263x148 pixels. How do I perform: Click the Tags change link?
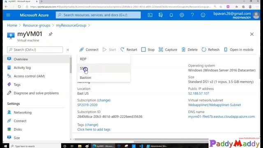click(x=92, y=125)
